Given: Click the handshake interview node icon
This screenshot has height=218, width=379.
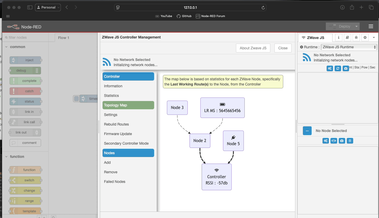Looking at the screenshot, I should (334, 141).
